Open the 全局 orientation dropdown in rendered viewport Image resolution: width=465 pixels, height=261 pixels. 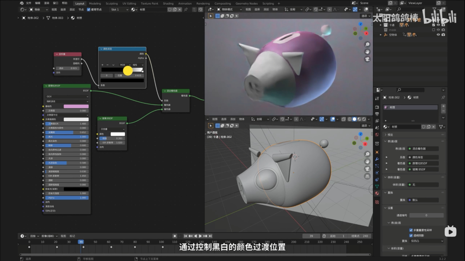(293, 9)
